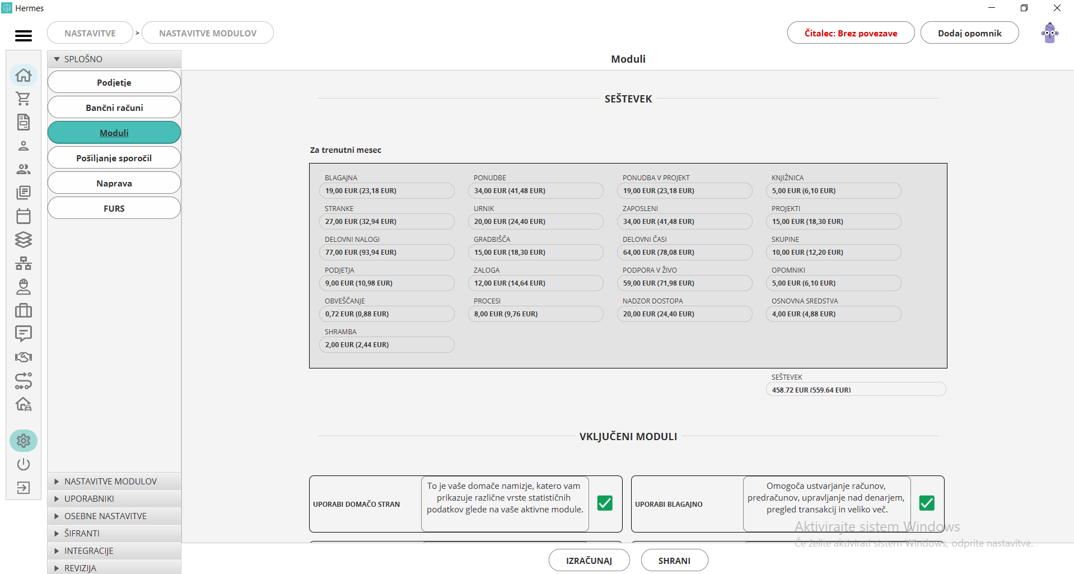This screenshot has height=574, width=1074.
Task: Click the IZRAČUNAJ button
Action: 589,561
